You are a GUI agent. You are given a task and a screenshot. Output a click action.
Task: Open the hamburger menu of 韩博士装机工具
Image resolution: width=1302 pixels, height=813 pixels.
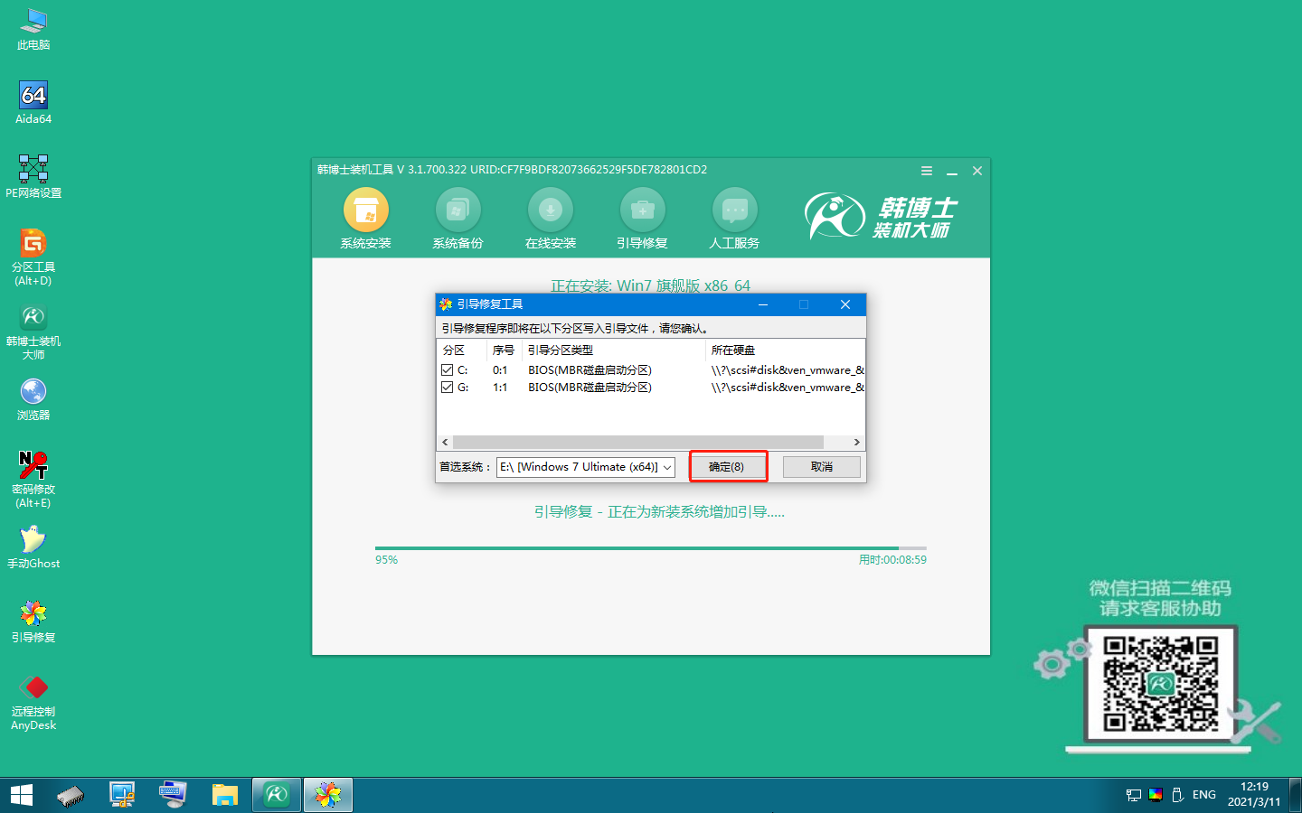[926, 170]
